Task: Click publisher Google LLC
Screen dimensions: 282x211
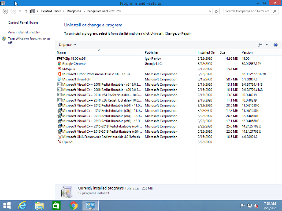Action: click(x=153, y=64)
